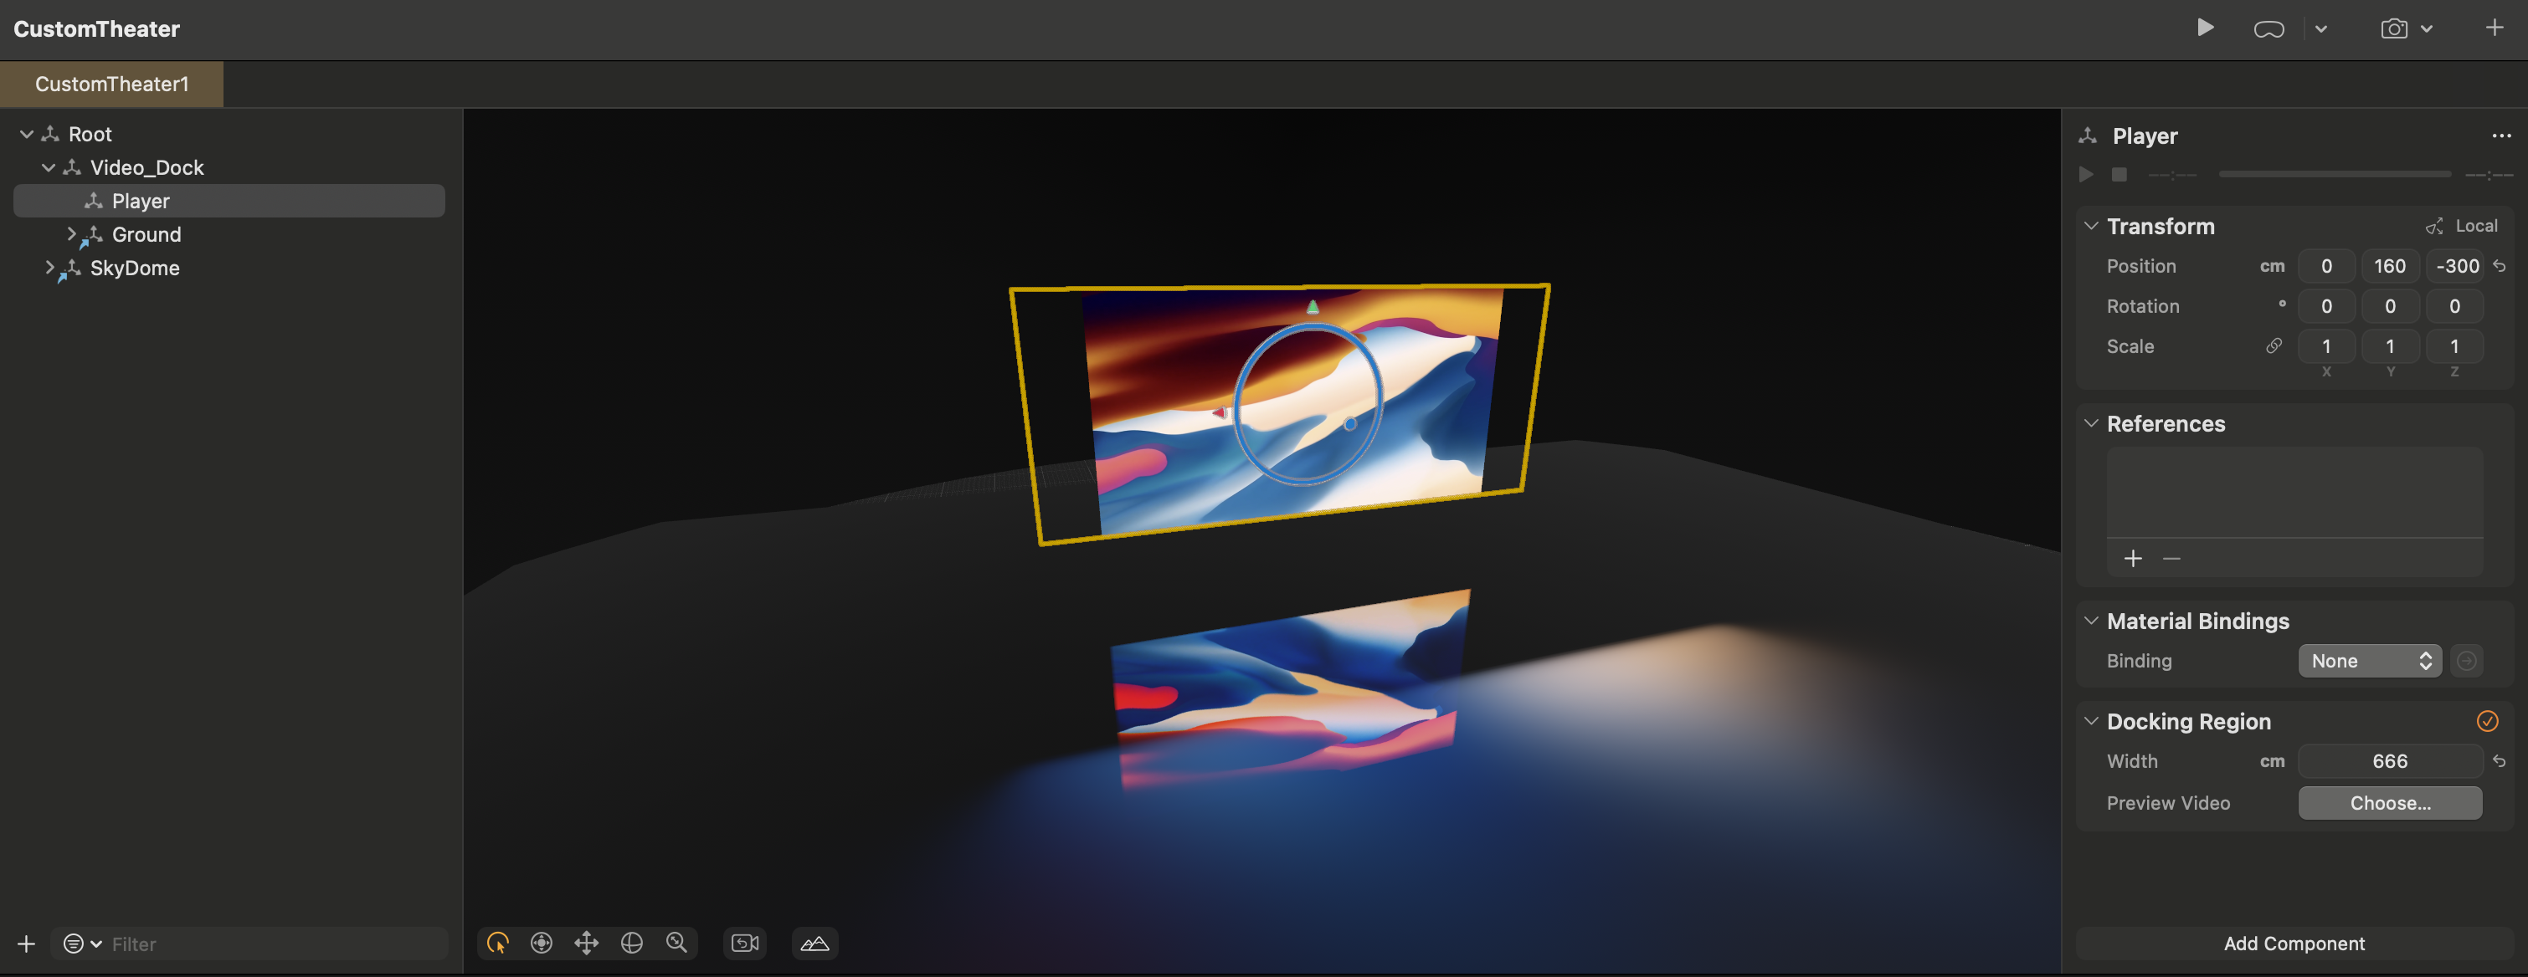Reset Docking Region Width with revert arrow
2528x977 pixels.
pos(2500,761)
